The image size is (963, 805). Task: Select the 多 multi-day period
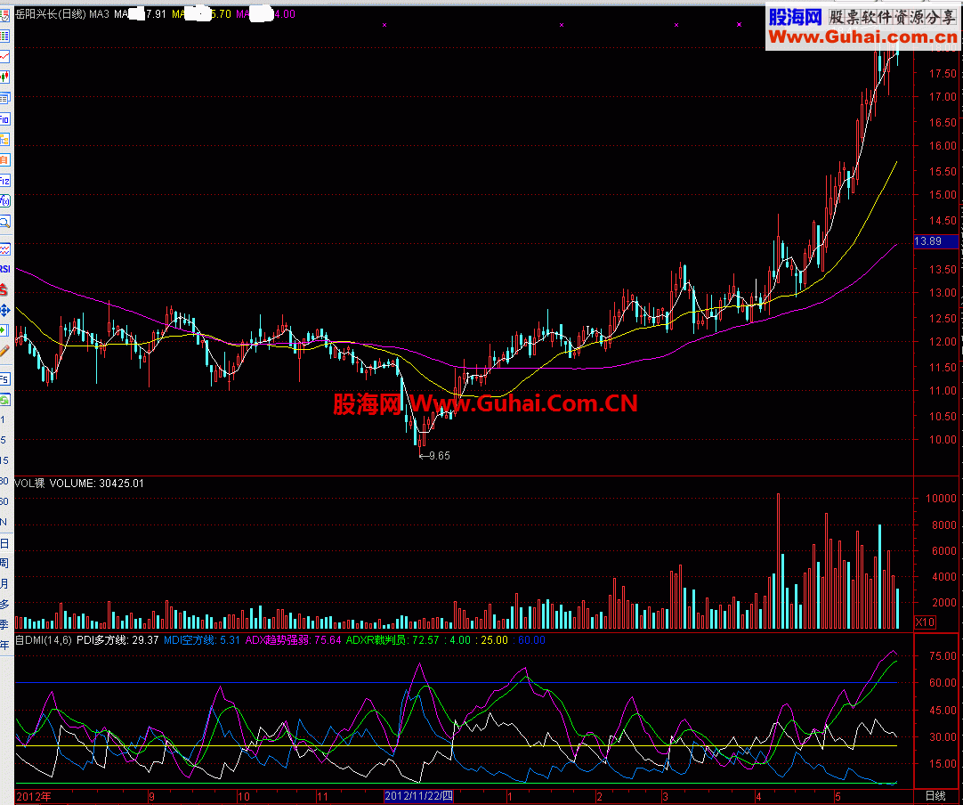(x=4, y=604)
